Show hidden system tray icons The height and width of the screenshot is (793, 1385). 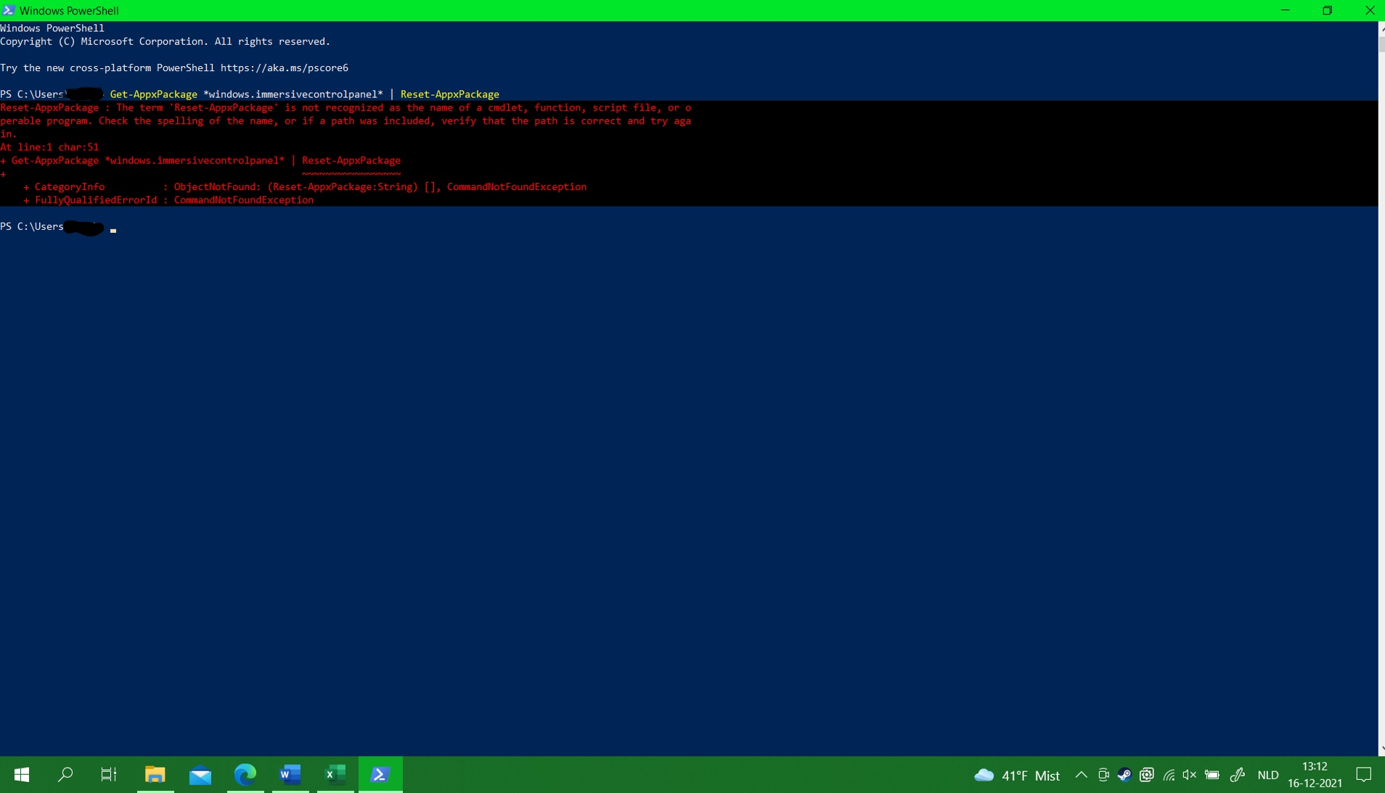[1081, 775]
